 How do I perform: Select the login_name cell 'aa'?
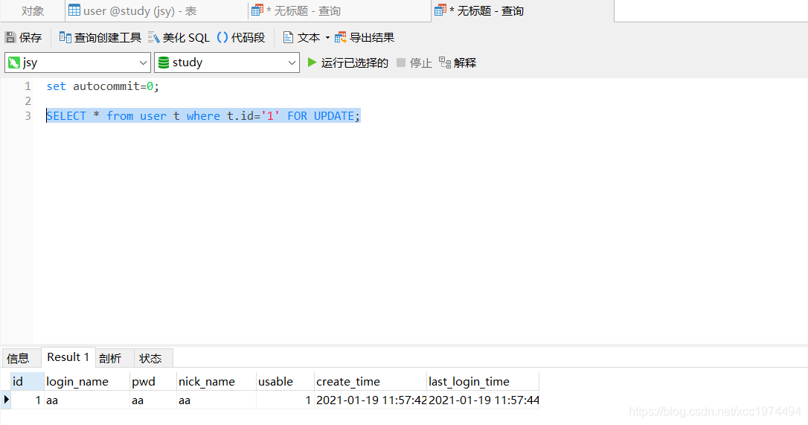coord(87,400)
